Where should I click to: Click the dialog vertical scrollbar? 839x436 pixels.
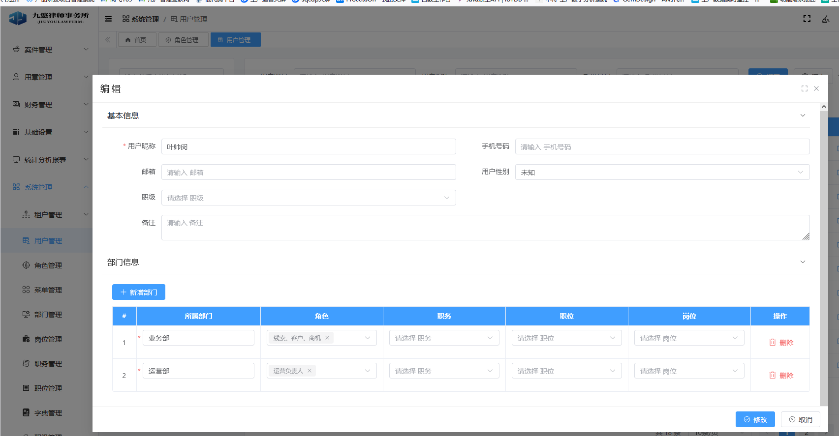coord(823,246)
